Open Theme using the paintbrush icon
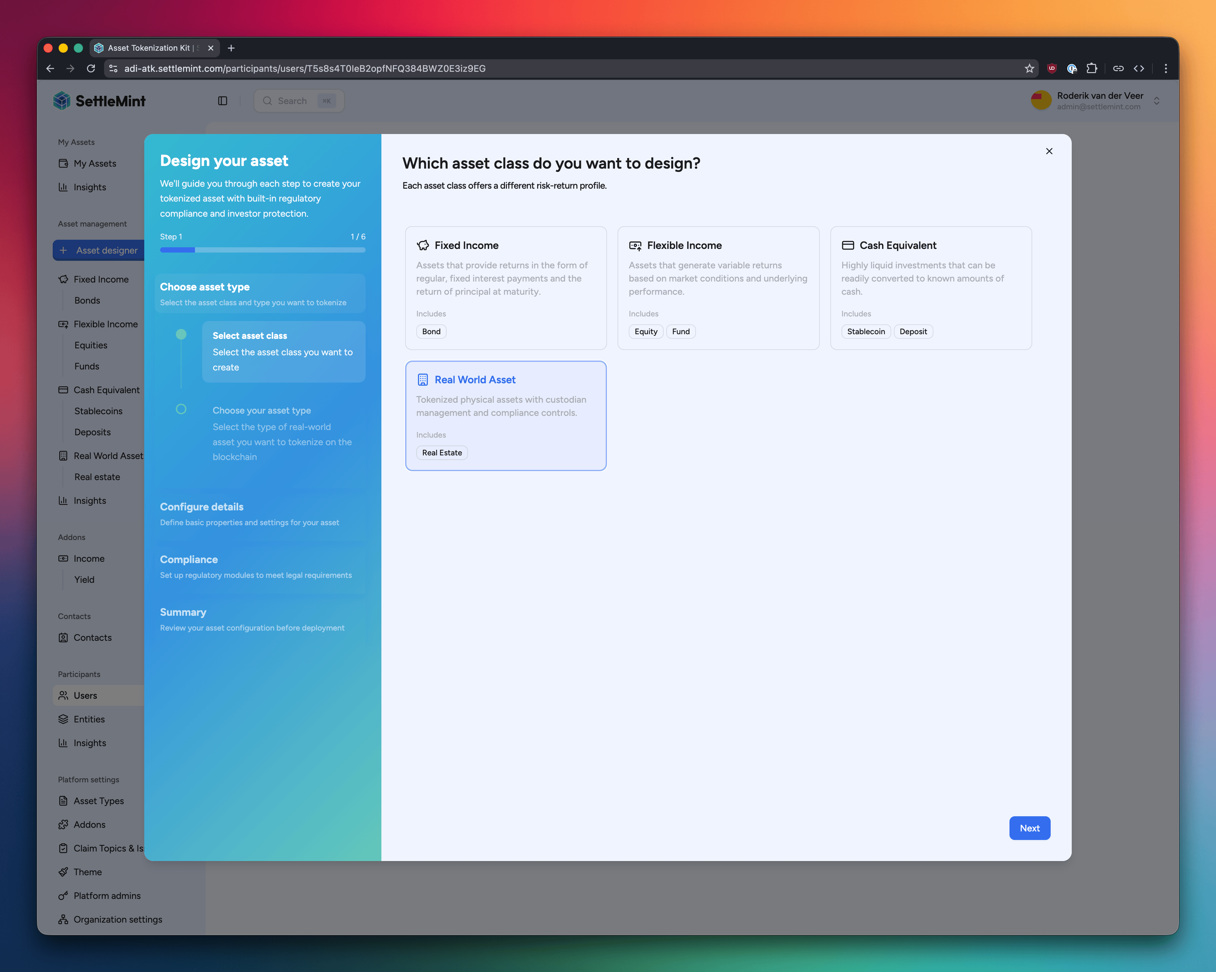This screenshot has height=972, width=1216. click(x=63, y=872)
